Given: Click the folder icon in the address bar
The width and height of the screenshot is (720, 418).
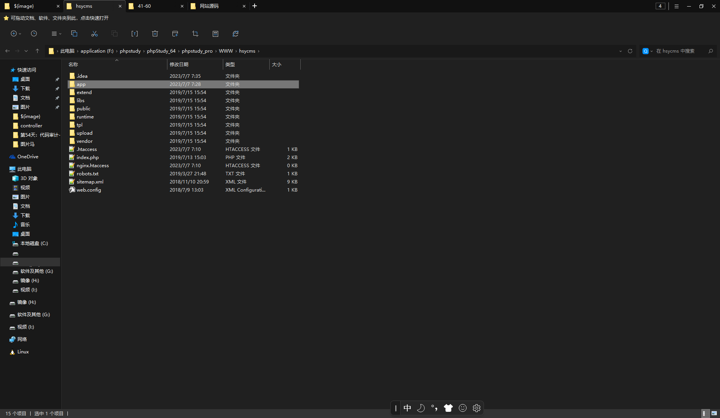Looking at the screenshot, I should (51, 51).
